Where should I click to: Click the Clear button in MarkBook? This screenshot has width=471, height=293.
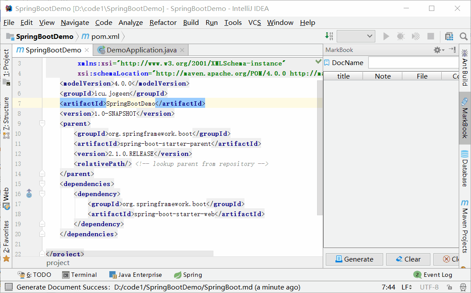point(408,259)
